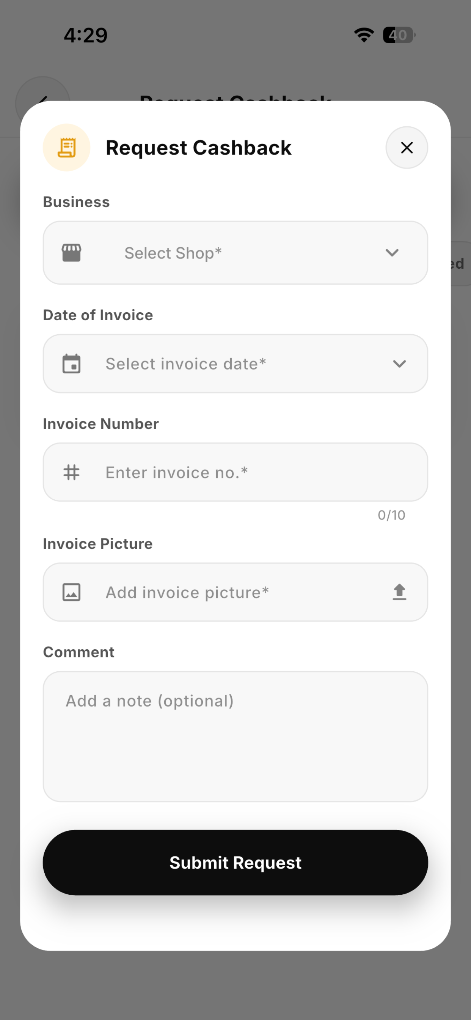Tap the Add invoice picture field

(235, 592)
